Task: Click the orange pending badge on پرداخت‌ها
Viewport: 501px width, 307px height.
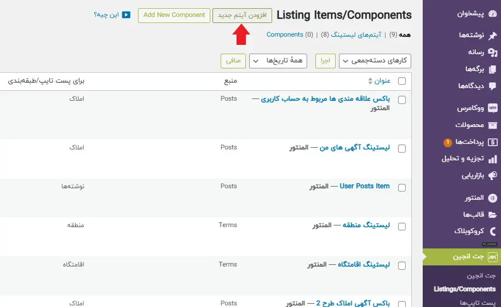Action: (x=448, y=142)
